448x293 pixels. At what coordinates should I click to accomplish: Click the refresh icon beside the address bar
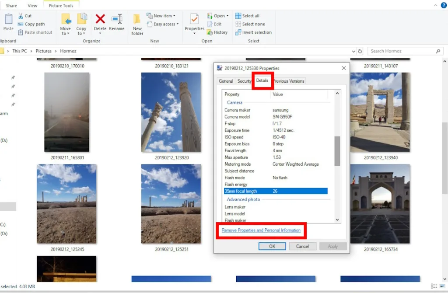point(360,51)
